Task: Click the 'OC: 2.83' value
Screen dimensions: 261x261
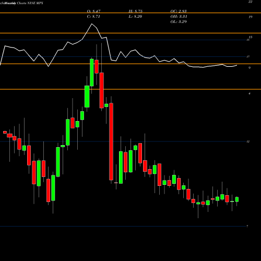Action: pyautogui.click(x=179, y=11)
